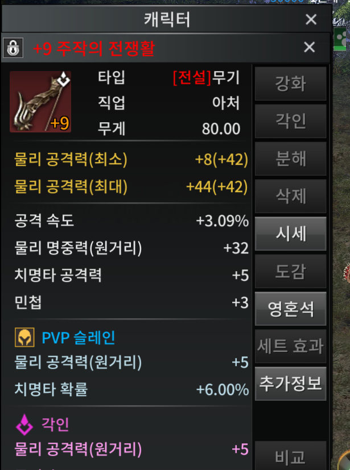Toggle the item lock icon
Viewport: 350px width, 470px height.
[x=13, y=47]
